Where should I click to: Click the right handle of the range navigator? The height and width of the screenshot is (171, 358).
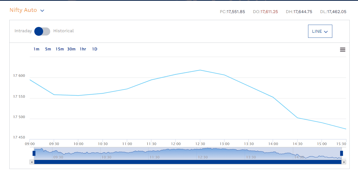[341, 153]
